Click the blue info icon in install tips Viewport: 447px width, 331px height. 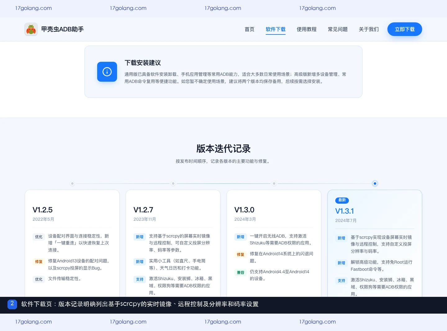(107, 72)
